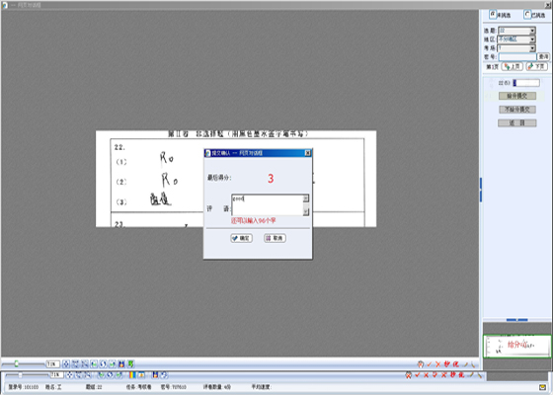Viewport: 553px width, 395px height.
Task: Focus the 评语 comment text box
Action: pyautogui.click(x=267, y=204)
